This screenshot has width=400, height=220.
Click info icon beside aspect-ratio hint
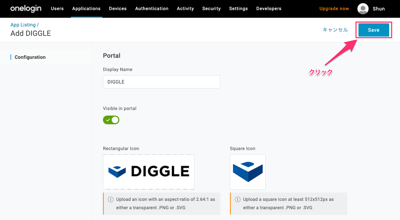pyautogui.click(x=111, y=199)
